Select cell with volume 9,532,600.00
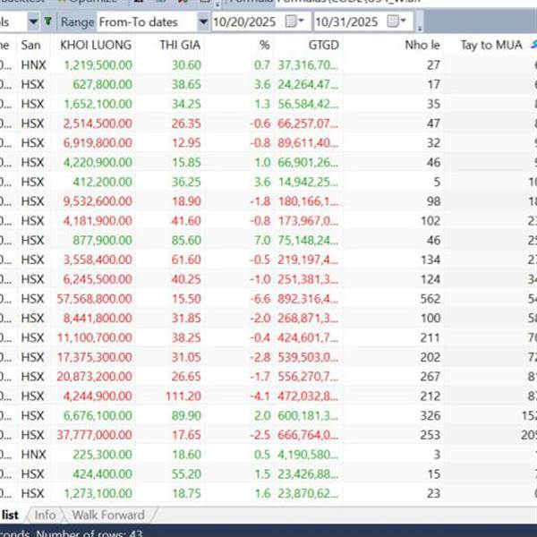This screenshot has width=537, height=537. click(x=98, y=201)
